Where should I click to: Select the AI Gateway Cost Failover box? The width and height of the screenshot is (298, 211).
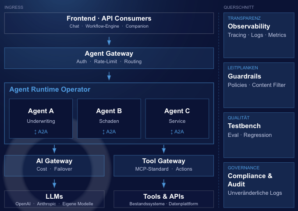54,165
